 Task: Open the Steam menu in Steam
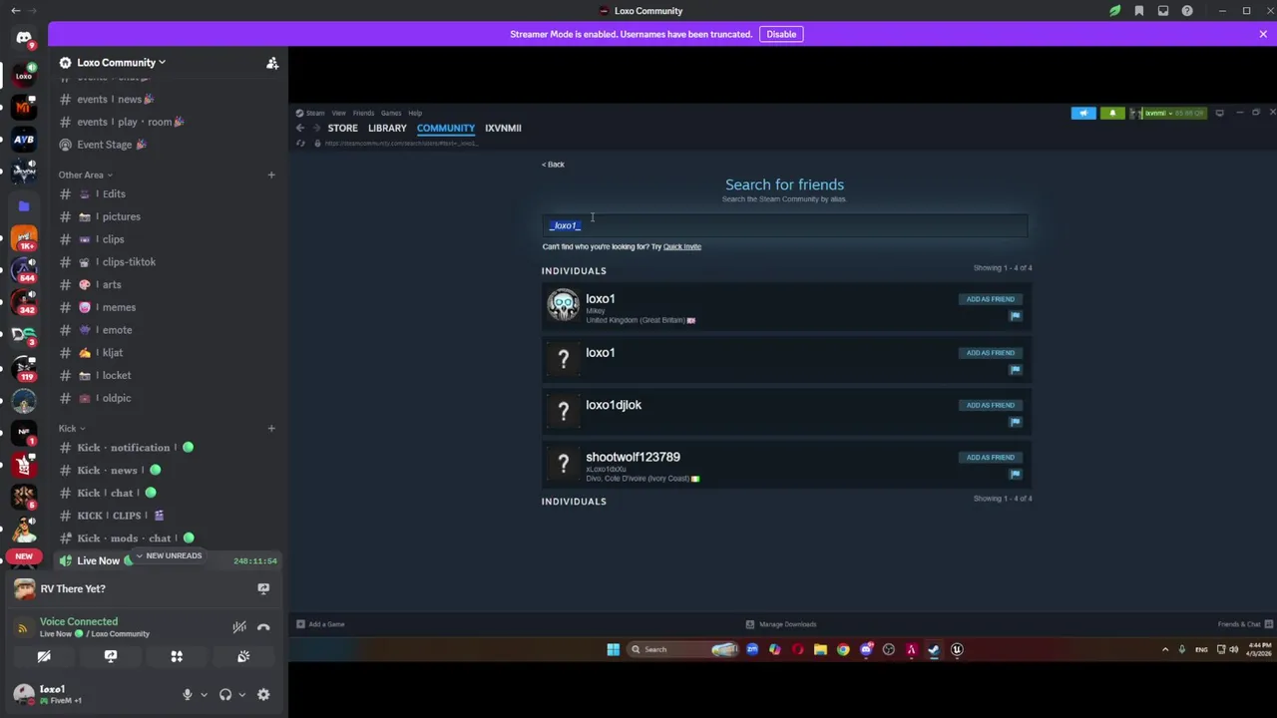coord(315,113)
